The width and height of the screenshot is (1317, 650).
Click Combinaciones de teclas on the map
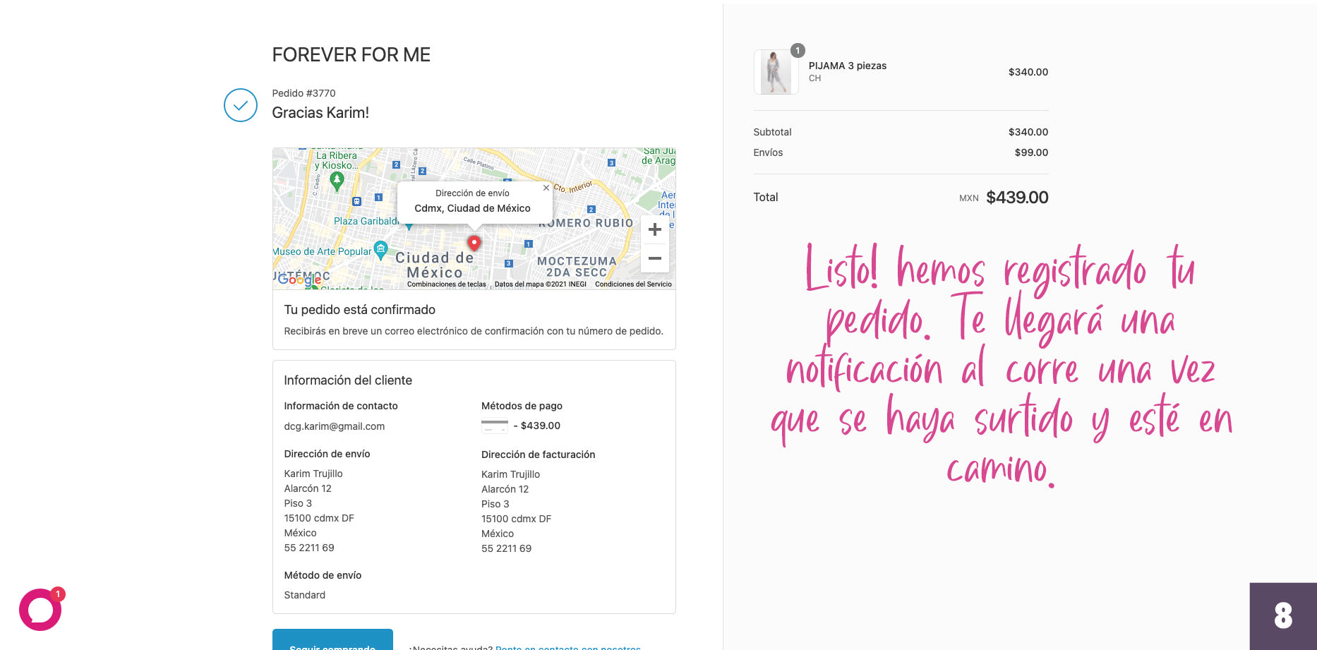pyautogui.click(x=446, y=284)
